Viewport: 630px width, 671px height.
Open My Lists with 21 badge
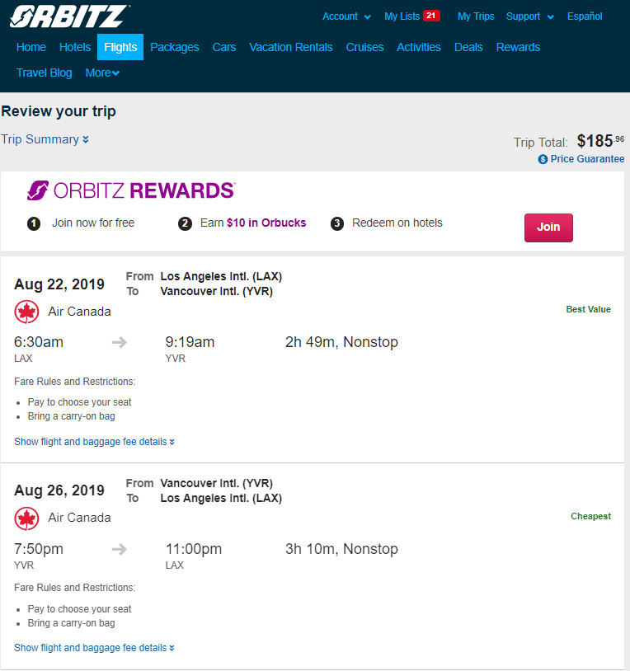[x=411, y=16]
